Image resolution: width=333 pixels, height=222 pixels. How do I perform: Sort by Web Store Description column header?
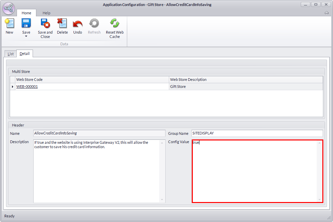tap(246, 80)
